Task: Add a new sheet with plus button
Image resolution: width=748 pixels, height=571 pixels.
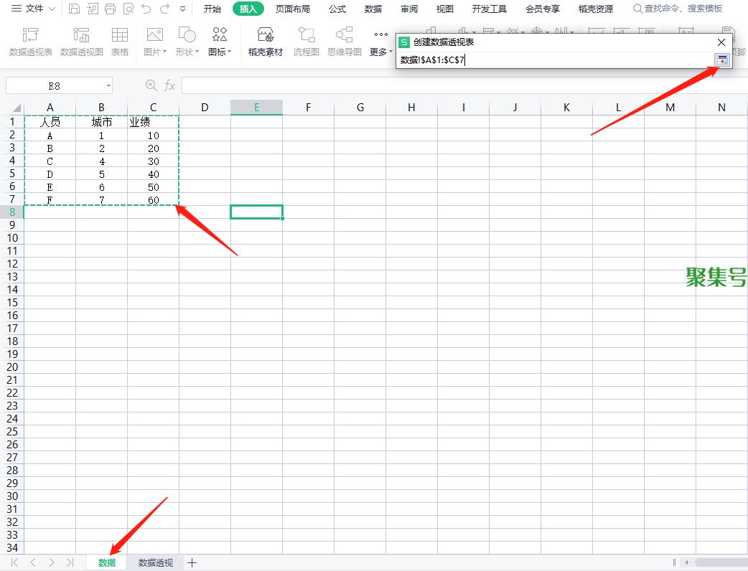Action: click(192, 563)
